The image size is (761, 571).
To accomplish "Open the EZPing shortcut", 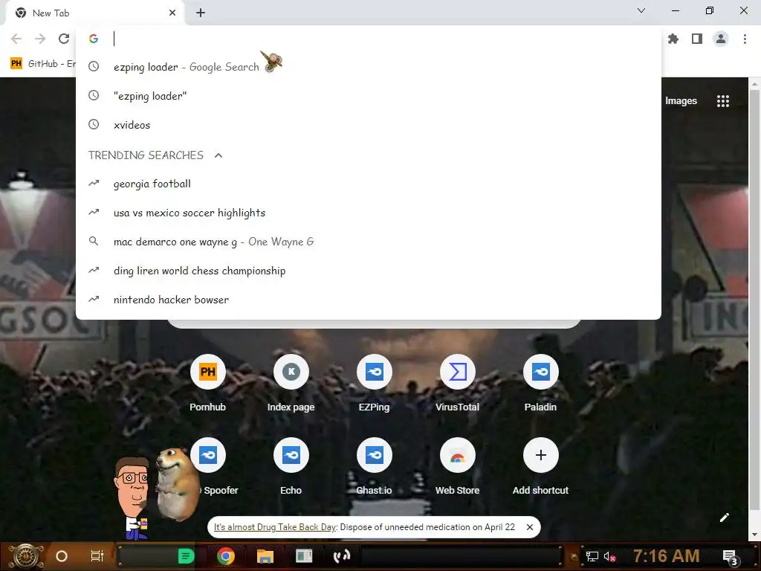I will click(375, 383).
